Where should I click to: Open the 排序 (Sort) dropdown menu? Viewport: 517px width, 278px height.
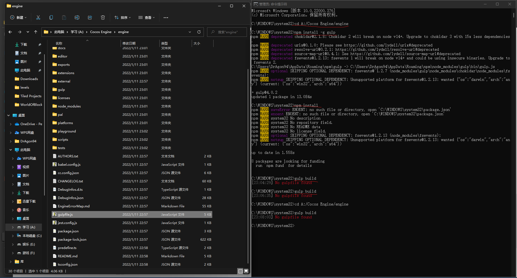click(123, 17)
